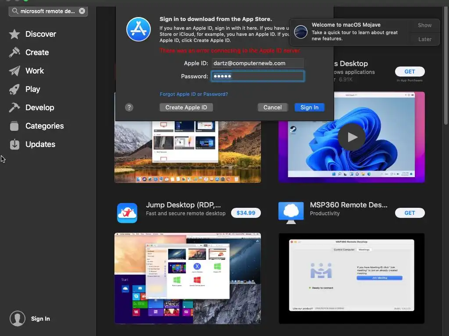Get the MSP360 Remote Desktop app
Image resolution: width=449 pixels, height=336 pixels.
pyautogui.click(x=410, y=213)
